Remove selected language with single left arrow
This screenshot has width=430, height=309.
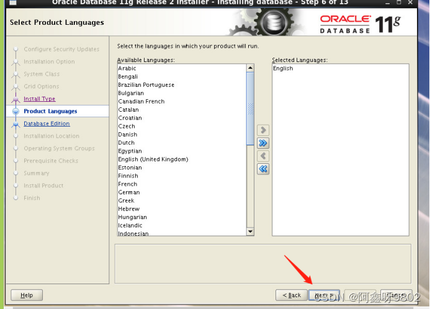tap(263, 156)
